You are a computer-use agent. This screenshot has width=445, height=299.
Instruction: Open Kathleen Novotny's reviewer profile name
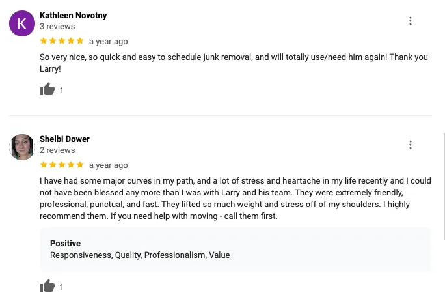click(x=74, y=15)
